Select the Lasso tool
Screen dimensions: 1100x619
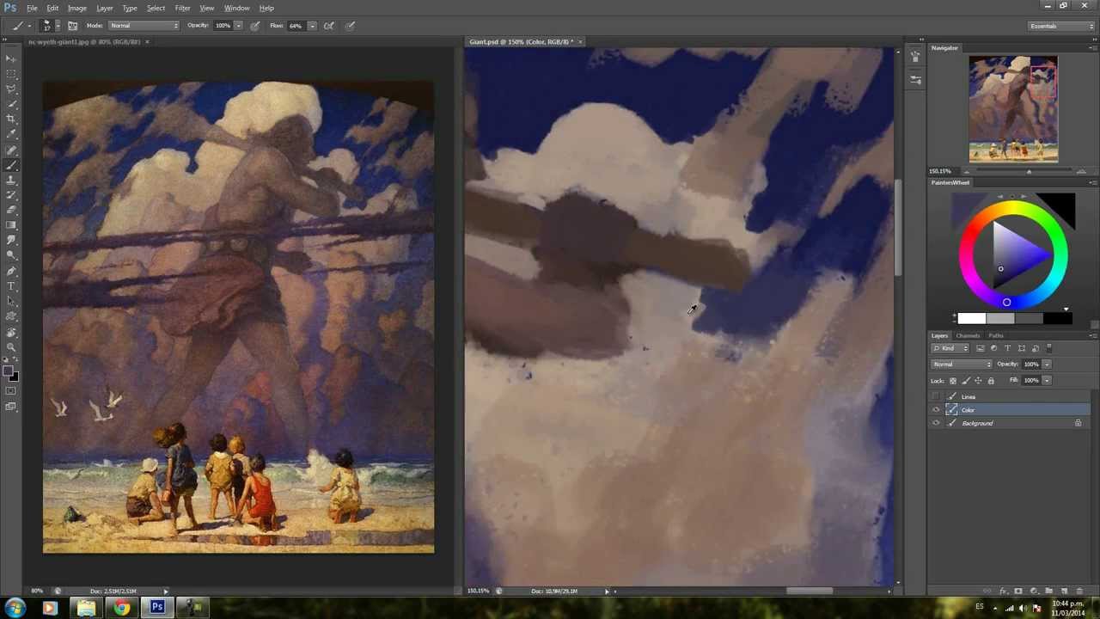coord(11,89)
